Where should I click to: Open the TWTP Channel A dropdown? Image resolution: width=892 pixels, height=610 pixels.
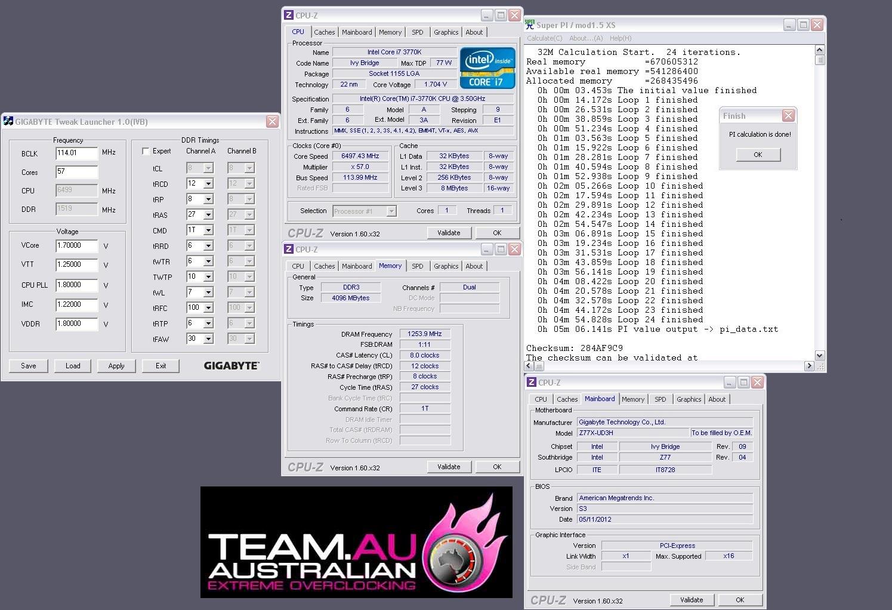tap(208, 277)
